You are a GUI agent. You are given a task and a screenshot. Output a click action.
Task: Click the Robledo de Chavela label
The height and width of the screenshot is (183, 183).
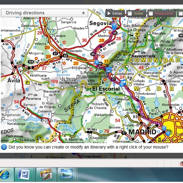tap(98, 106)
